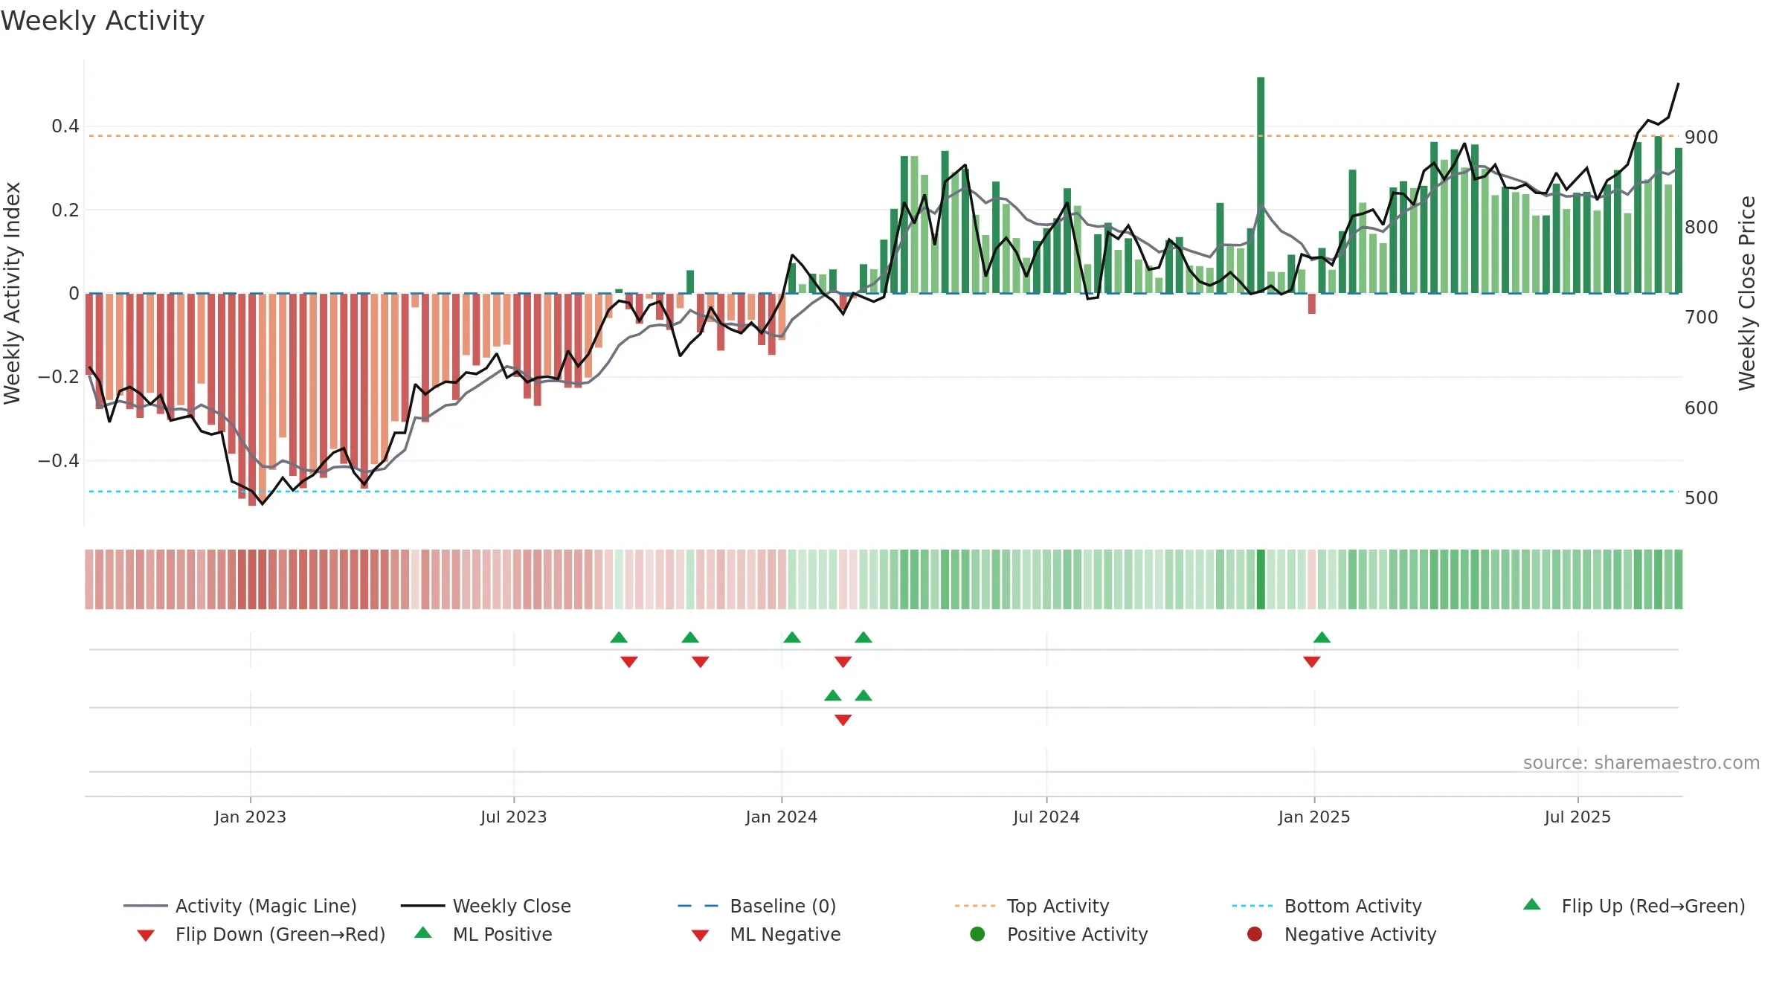
Task: Click the Jan 2024 x-axis label
Action: (x=782, y=817)
